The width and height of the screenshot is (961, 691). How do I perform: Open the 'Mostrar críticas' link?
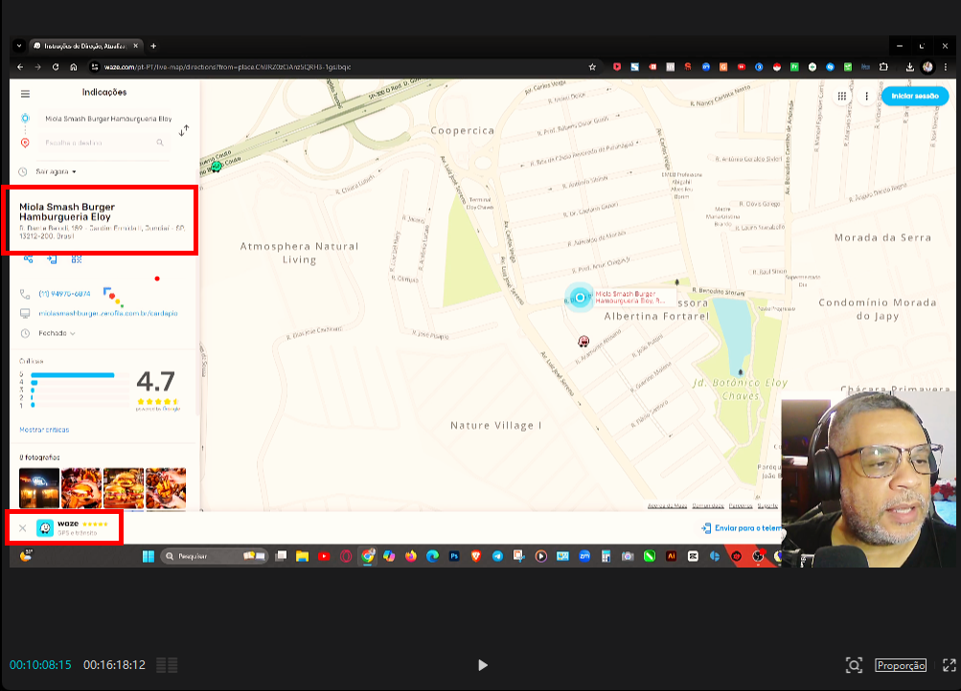tap(44, 430)
